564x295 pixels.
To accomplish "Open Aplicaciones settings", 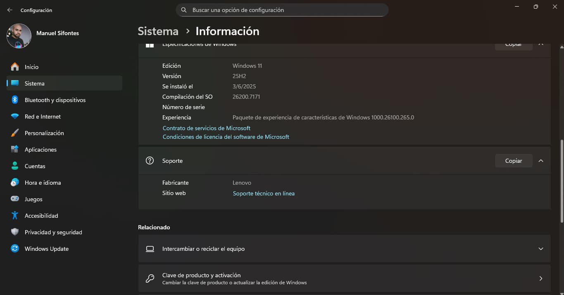I will [x=40, y=150].
